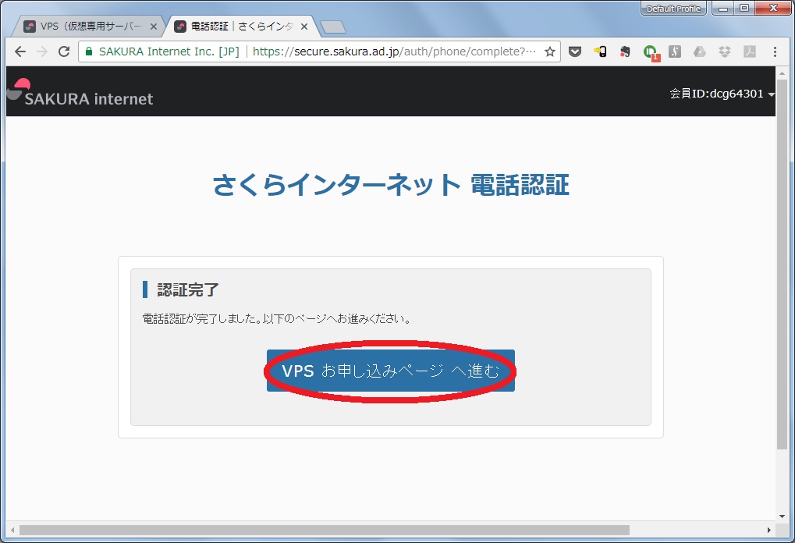Click the green extension icon with red badge

click(x=650, y=52)
